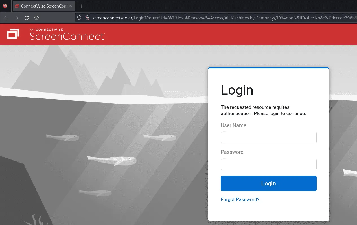Focus the Password input field
The width and height of the screenshot is (357, 225).
[268, 164]
